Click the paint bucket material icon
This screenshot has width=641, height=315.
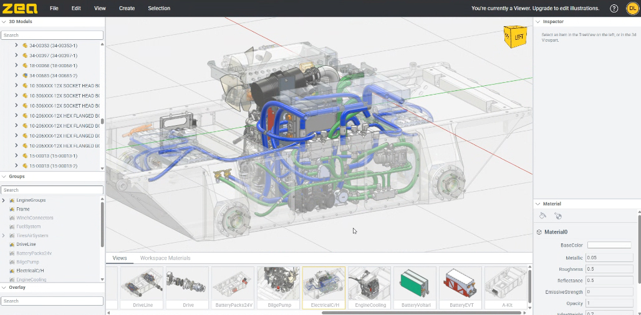[x=542, y=216]
